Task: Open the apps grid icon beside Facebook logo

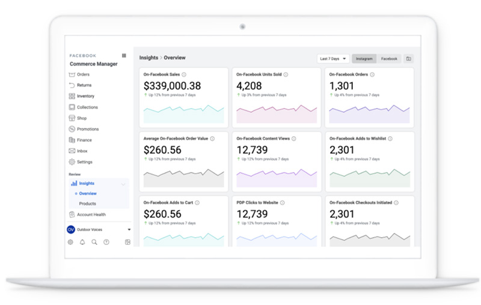Action: click(124, 55)
